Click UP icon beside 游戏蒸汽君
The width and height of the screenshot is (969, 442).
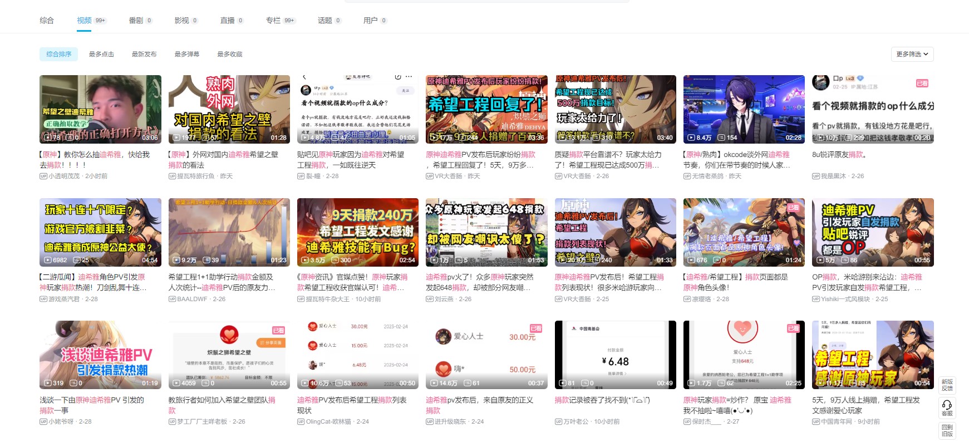point(43,299)
